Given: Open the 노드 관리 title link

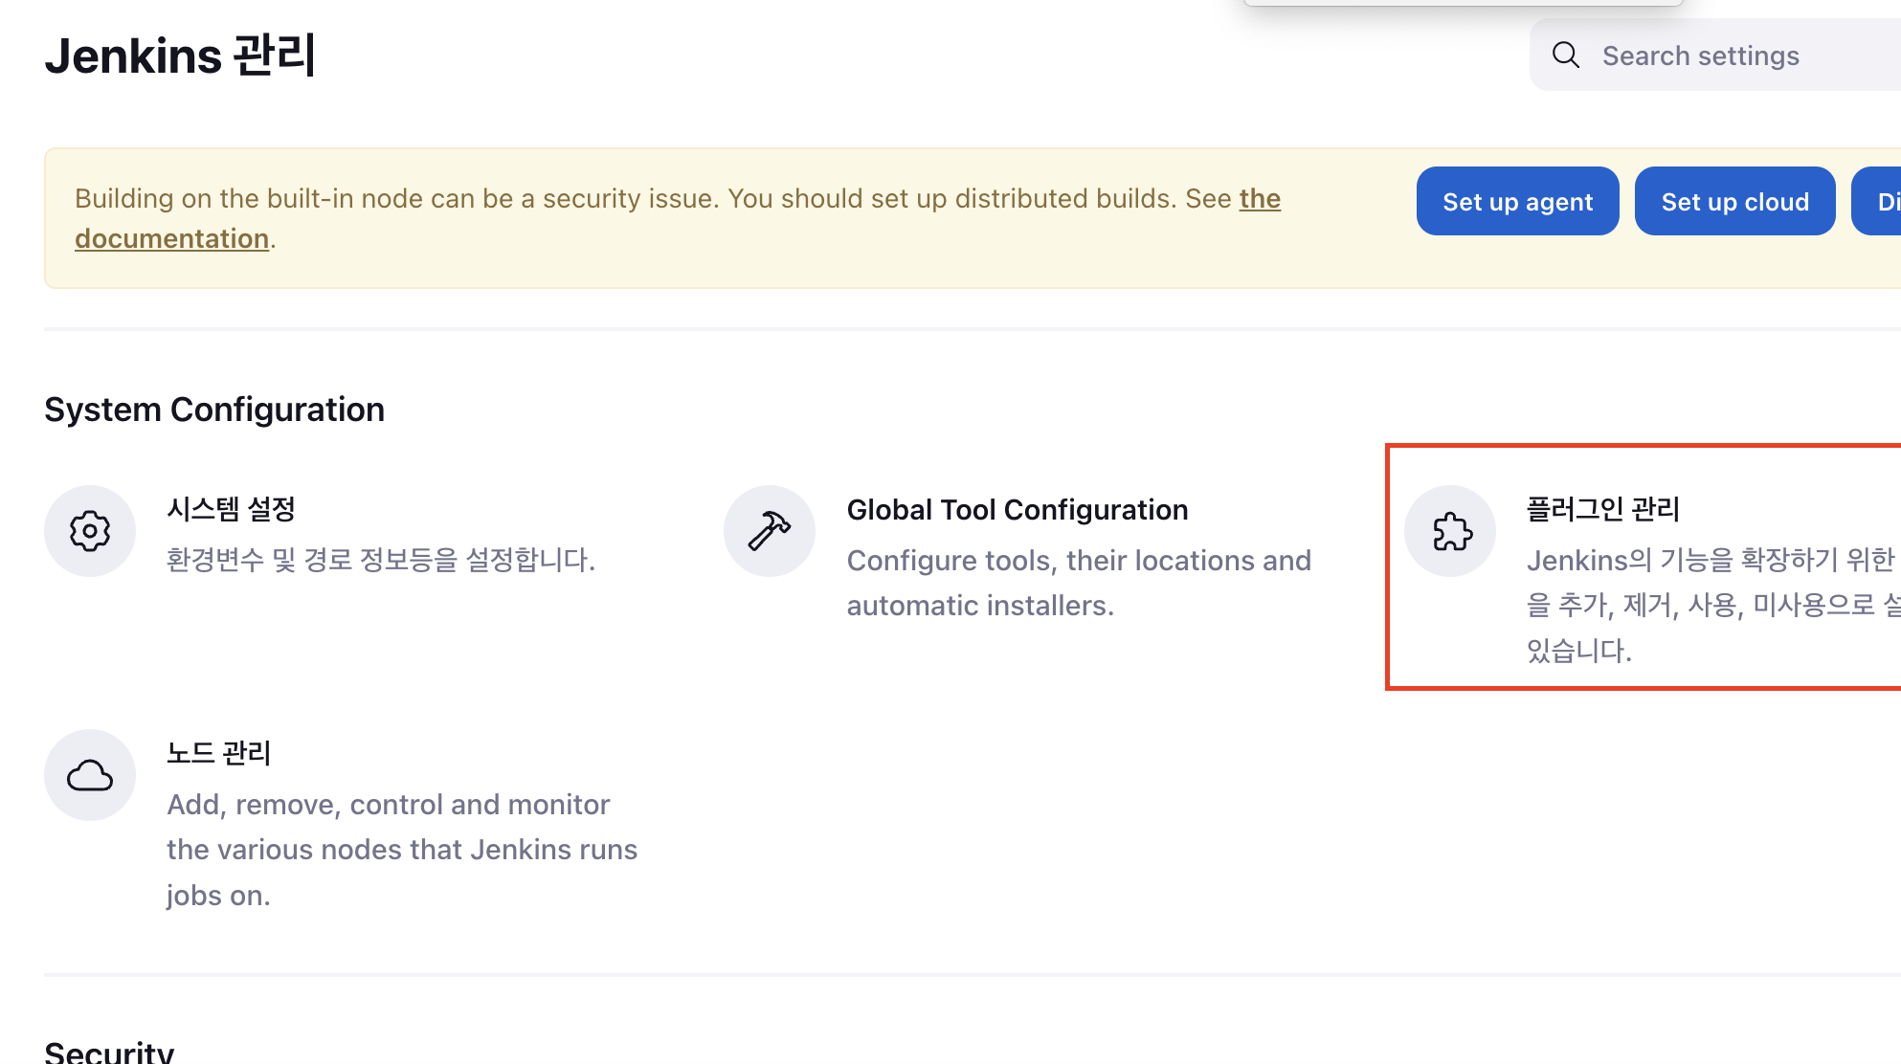Looking at the screenshot, I should coord(218,753).
